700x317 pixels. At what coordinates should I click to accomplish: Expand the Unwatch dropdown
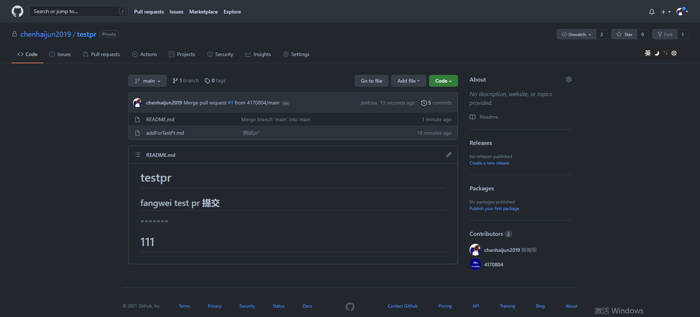pos(576,34)
